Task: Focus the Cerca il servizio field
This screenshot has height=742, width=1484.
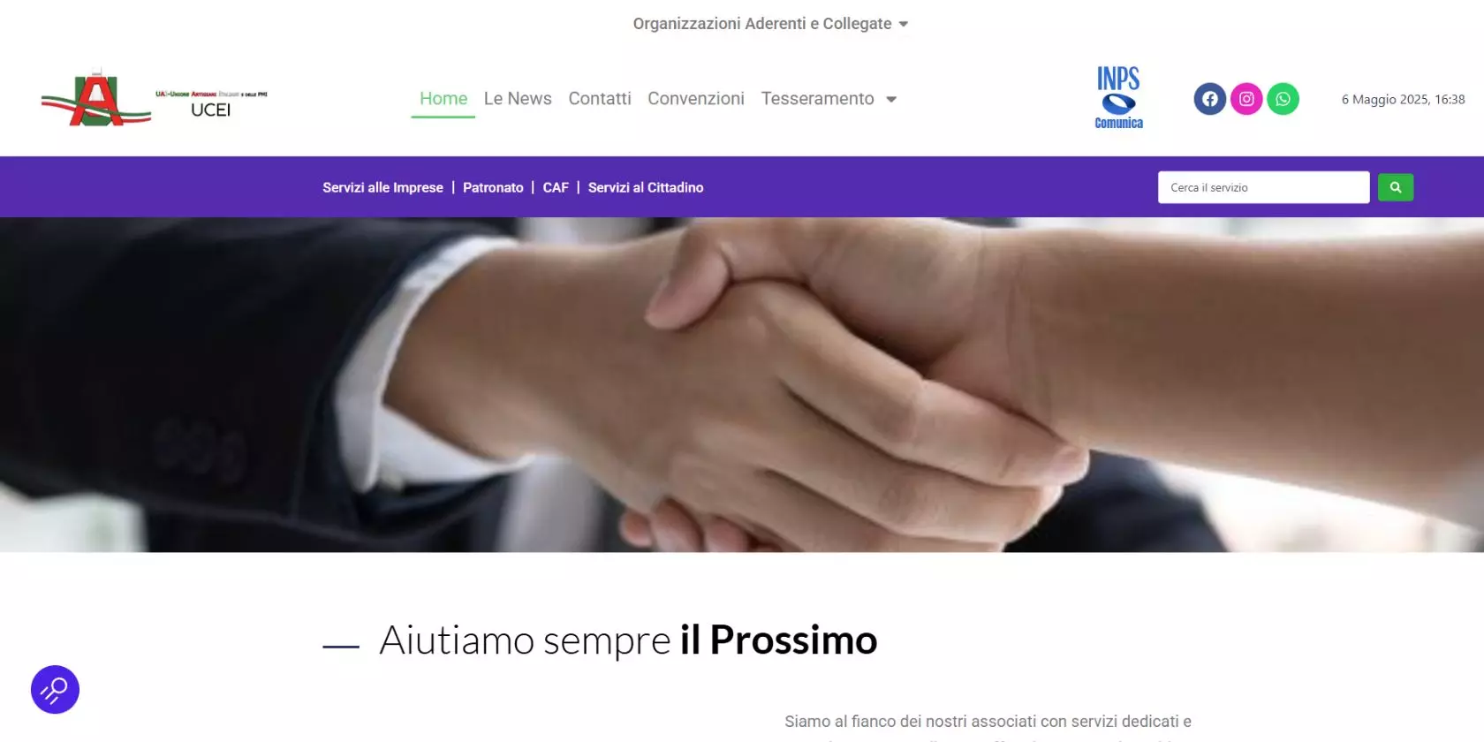Action: [1263, 187]
